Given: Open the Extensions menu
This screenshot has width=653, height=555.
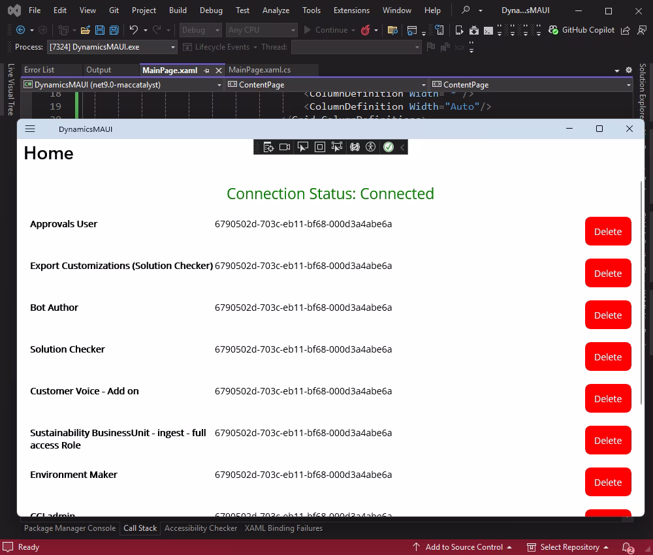Looking at the screenshot, I should pyautogui.click(x=351, y=10).
